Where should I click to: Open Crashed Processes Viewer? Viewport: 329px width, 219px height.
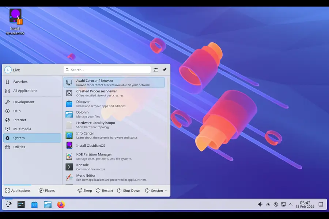[97, 93]
